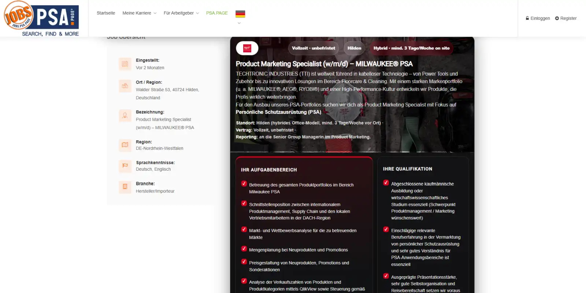Open the Startseite menu item
The image size is (586, 293).
click(x=106, y=13)
